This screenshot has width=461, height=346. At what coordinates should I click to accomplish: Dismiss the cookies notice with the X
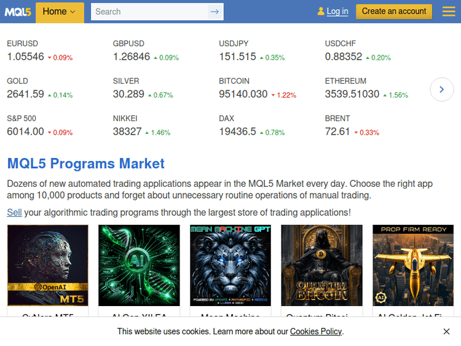(446, 331)
